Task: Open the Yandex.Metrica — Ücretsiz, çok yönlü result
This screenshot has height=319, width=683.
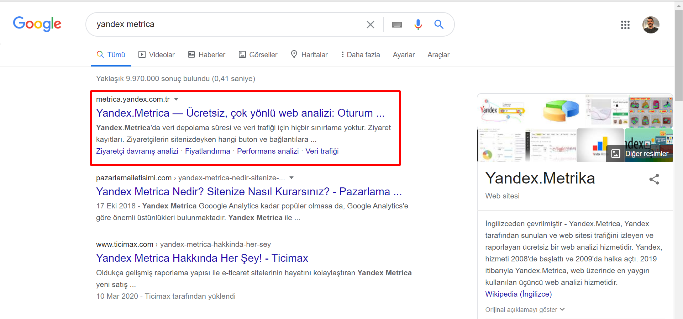Action: coord(240,113)
